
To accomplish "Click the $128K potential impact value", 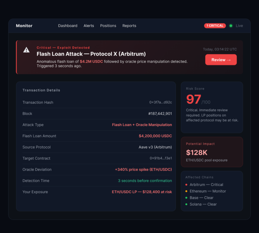I will 197,152.
